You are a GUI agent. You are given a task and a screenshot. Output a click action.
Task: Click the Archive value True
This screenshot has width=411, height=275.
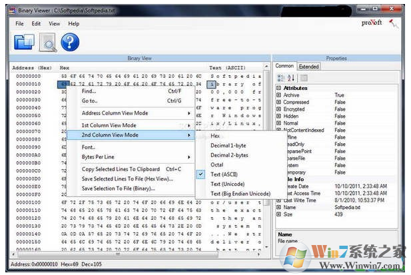(339, 95)
